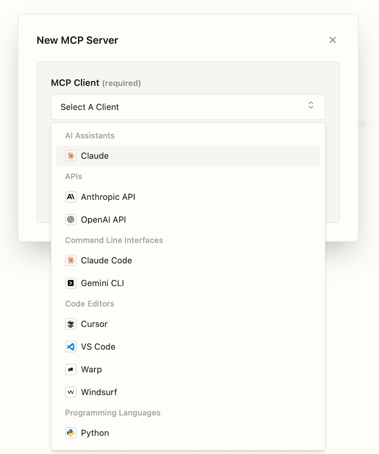The height and width of the screenshot is (454, 379).
Task: Select VS Code from Code Editors
Action: click(98, 346)
